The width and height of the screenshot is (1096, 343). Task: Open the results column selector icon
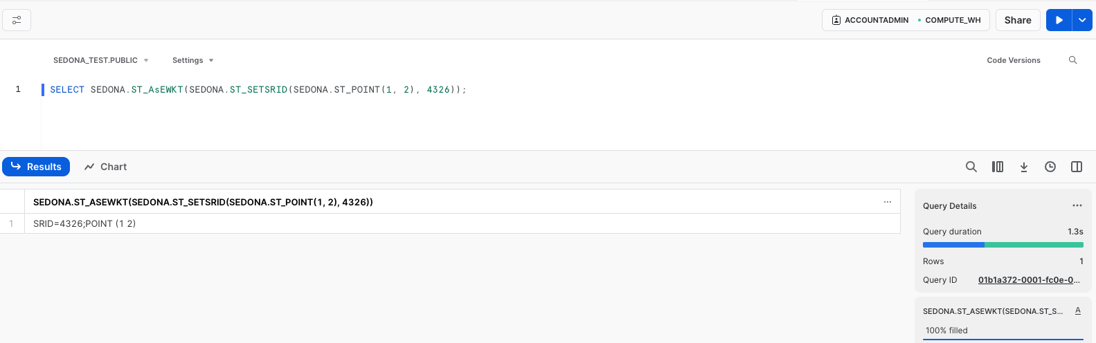(x=998, y=167)
